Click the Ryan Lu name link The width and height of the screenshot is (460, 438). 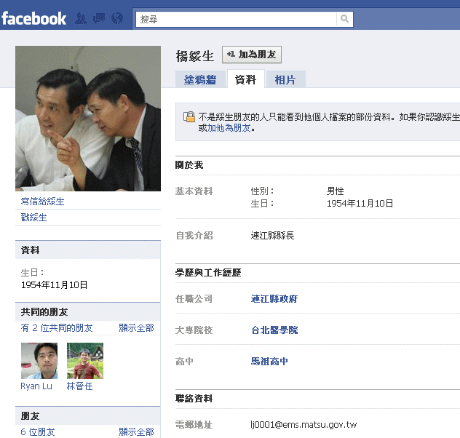point(36,386)
